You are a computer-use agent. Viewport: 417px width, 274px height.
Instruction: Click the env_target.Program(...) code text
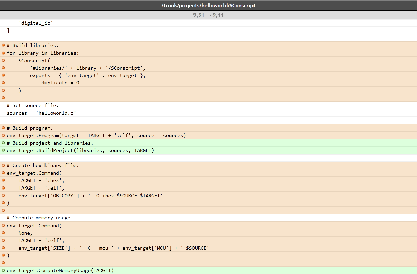96,135
